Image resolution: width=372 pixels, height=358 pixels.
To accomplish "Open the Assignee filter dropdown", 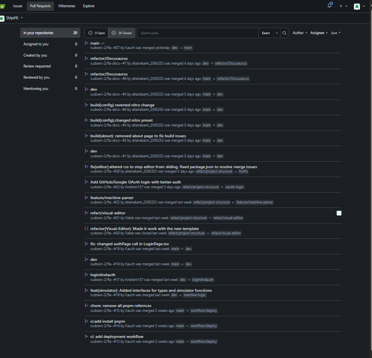I will point(319,33).
